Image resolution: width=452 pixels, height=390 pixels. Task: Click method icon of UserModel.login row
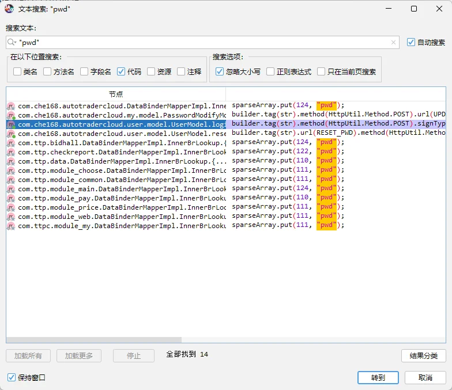11,124
